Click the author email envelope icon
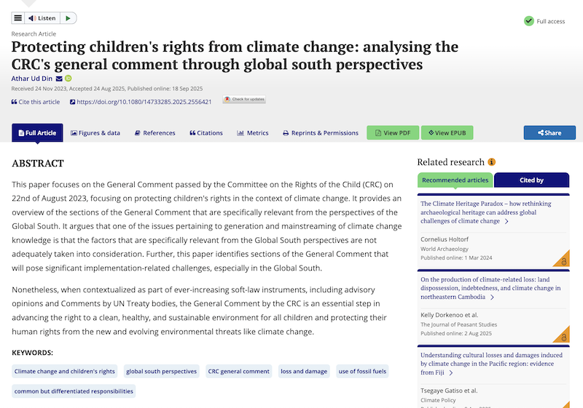 click(x=59, y=79)
